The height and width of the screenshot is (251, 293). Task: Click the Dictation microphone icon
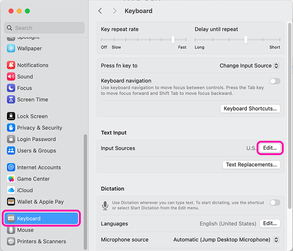click(105, 206)
